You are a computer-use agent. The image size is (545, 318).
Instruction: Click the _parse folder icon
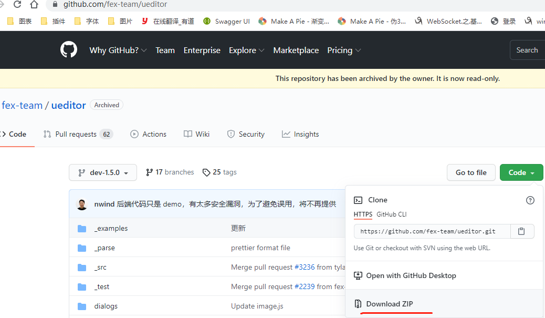point(82,248)
